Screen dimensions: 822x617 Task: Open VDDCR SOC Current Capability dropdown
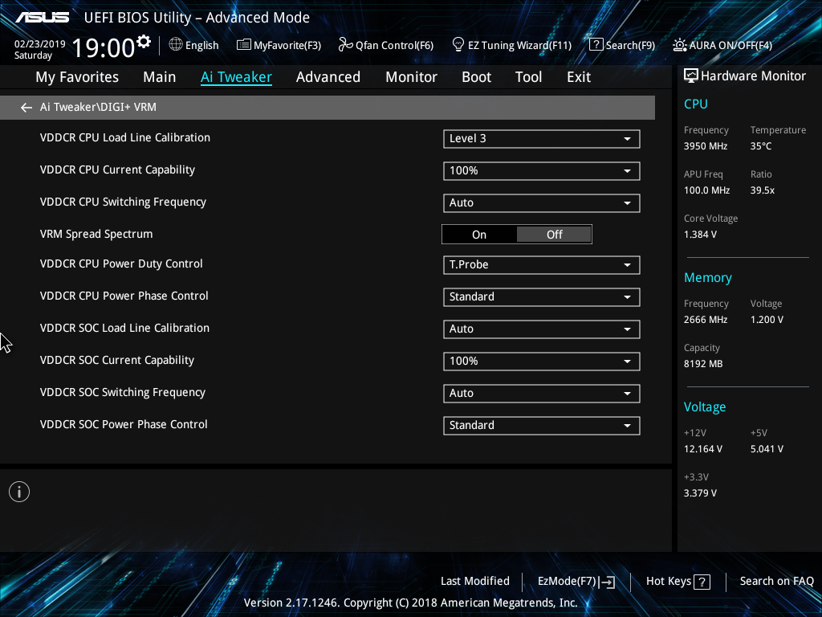[x=542, y=362]
